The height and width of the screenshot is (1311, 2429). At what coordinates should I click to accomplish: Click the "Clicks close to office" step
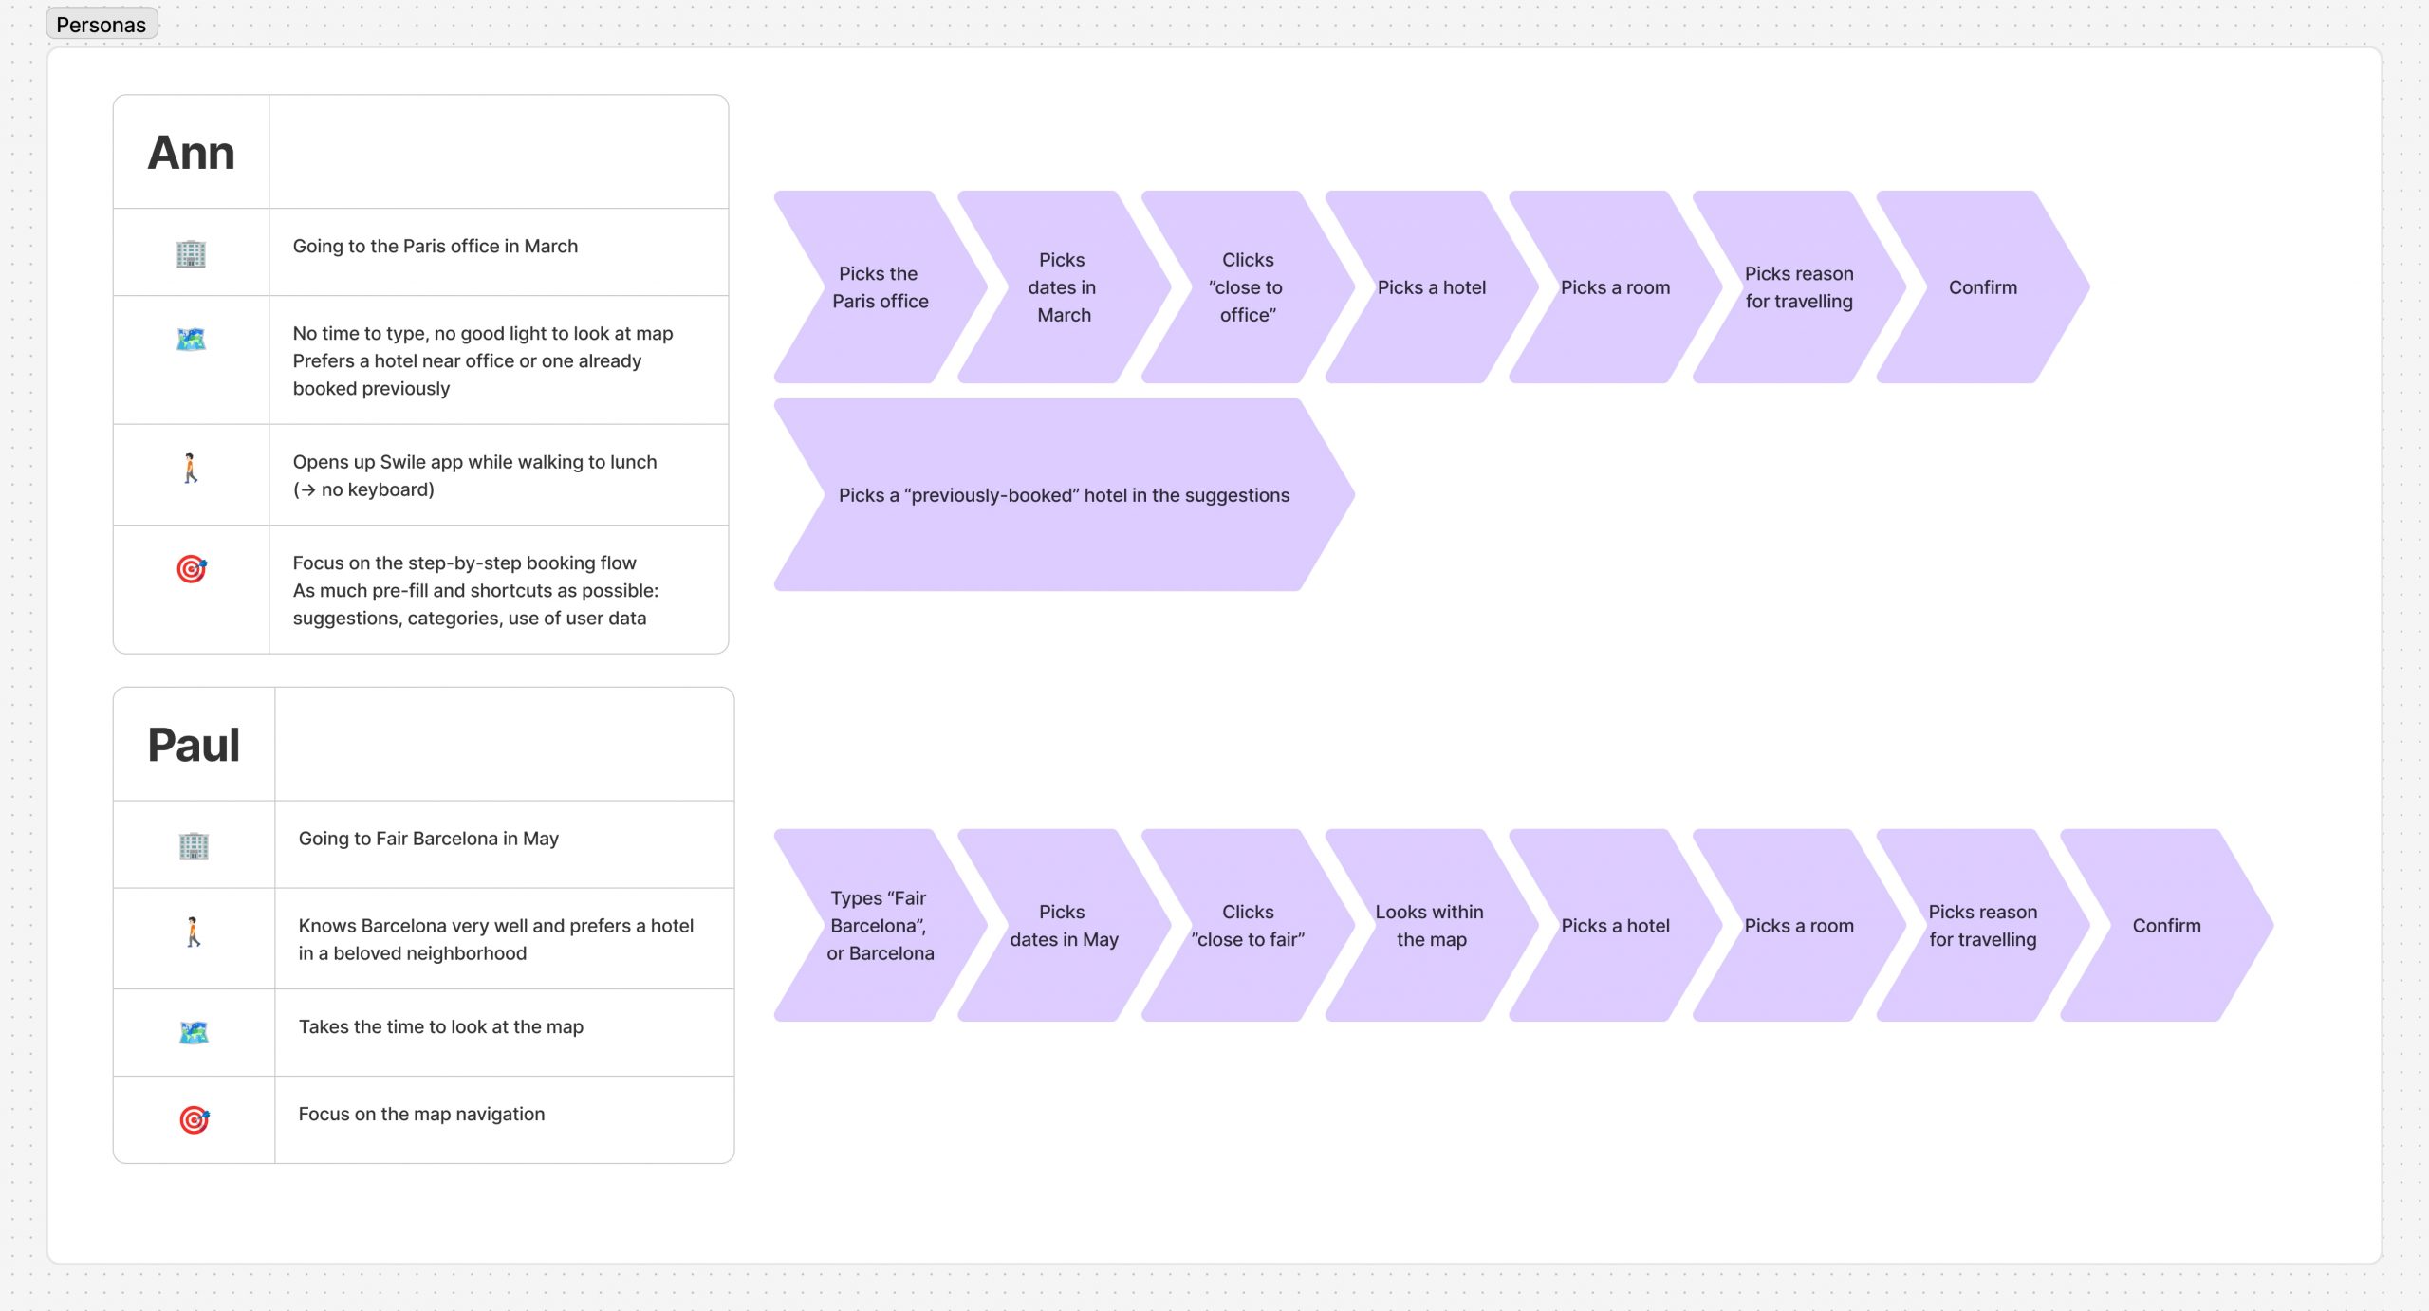coord(1247,287)
